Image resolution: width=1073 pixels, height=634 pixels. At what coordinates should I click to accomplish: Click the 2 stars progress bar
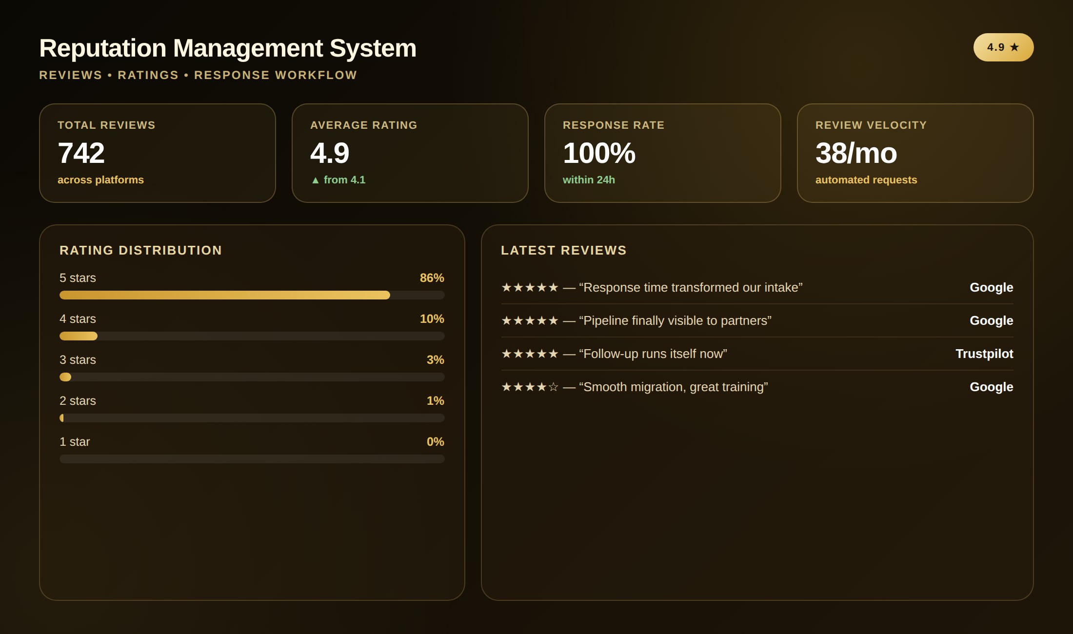(252, 418)
